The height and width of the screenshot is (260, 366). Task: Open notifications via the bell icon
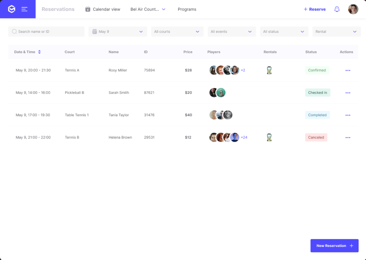(337, 9)
